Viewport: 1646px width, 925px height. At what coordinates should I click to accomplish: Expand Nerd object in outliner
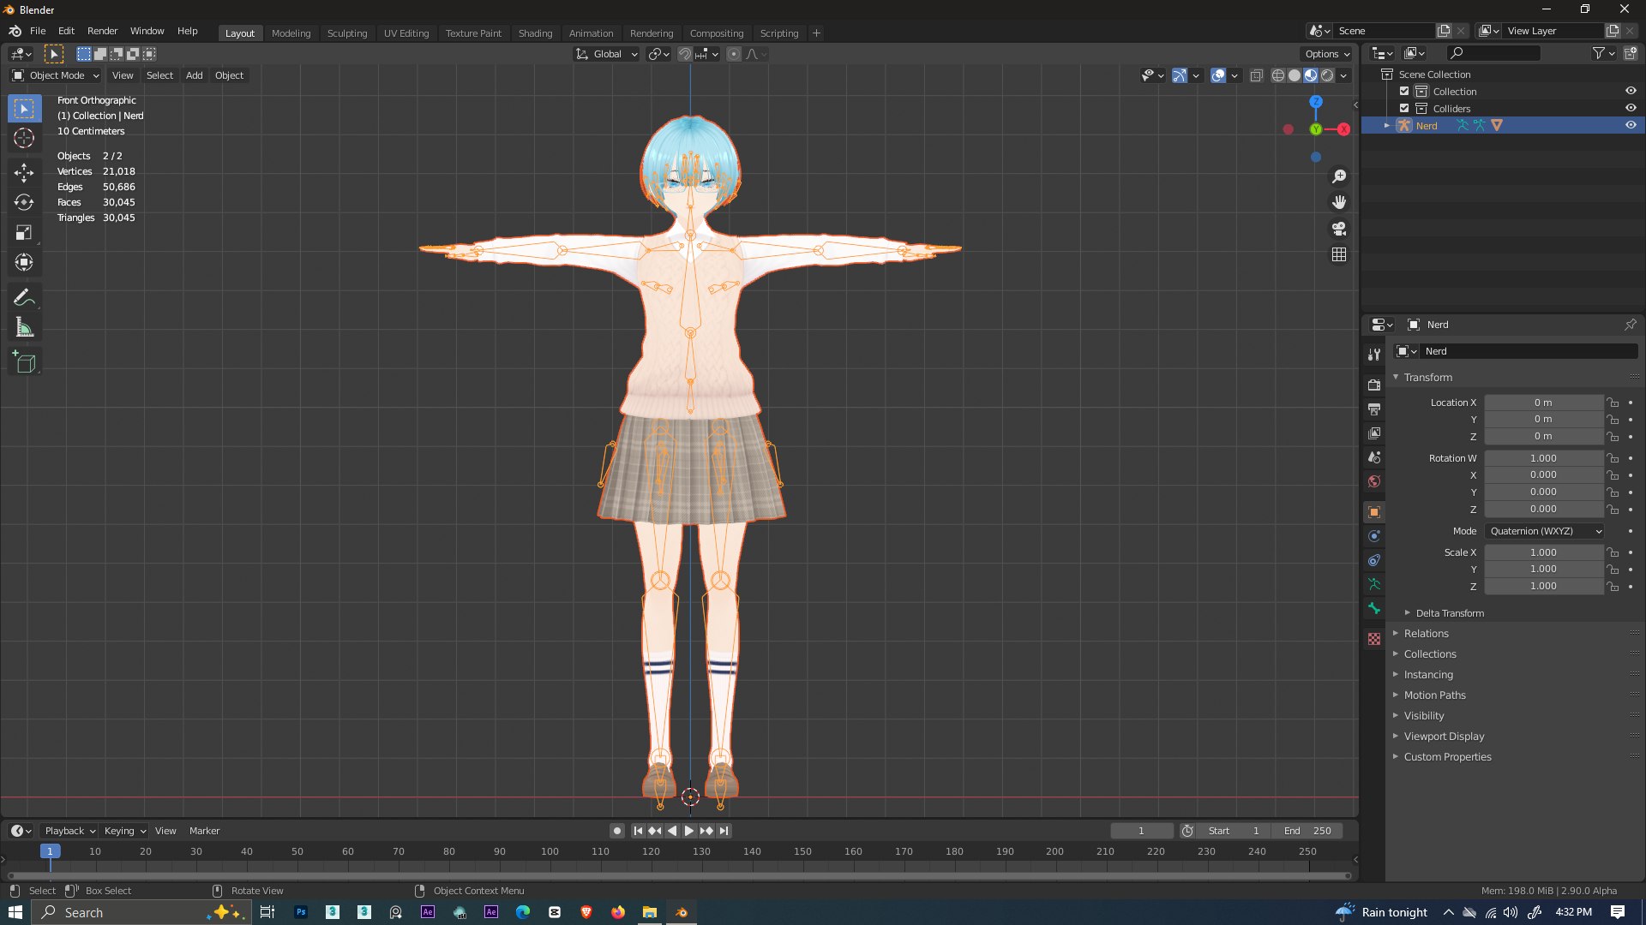(1386, 125)
